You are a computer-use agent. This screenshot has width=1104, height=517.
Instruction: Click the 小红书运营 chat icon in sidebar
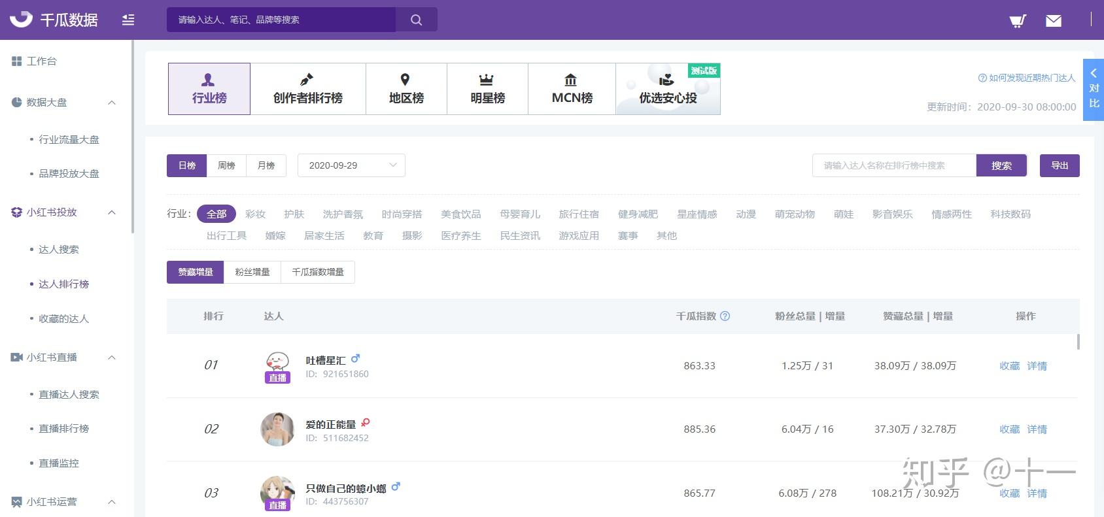[17, 502]
